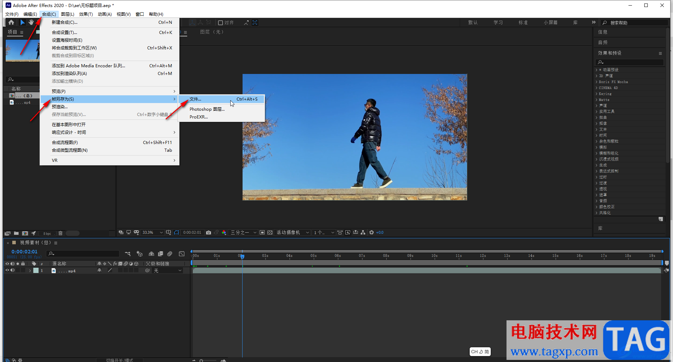Viewport: 673px width, 362px height.
Task: Toggle the region of interest button in viewer
Action: [x=262, y=232]
